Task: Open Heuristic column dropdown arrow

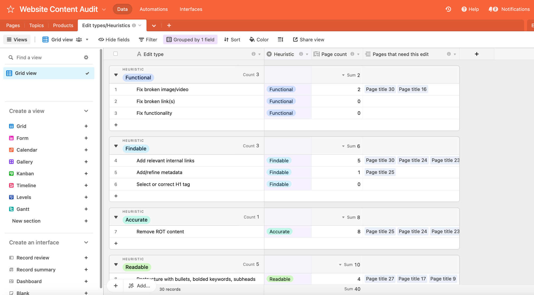Action: click(x=307, y=54)
